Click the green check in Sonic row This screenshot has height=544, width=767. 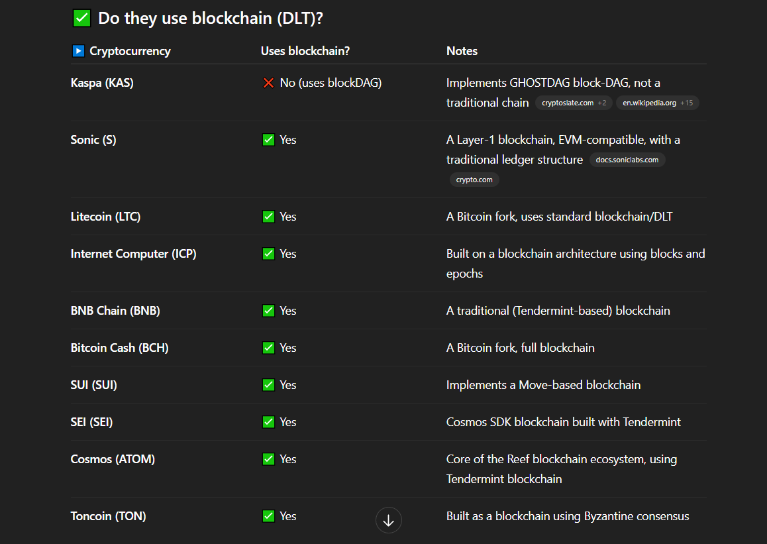coord(268,140)
